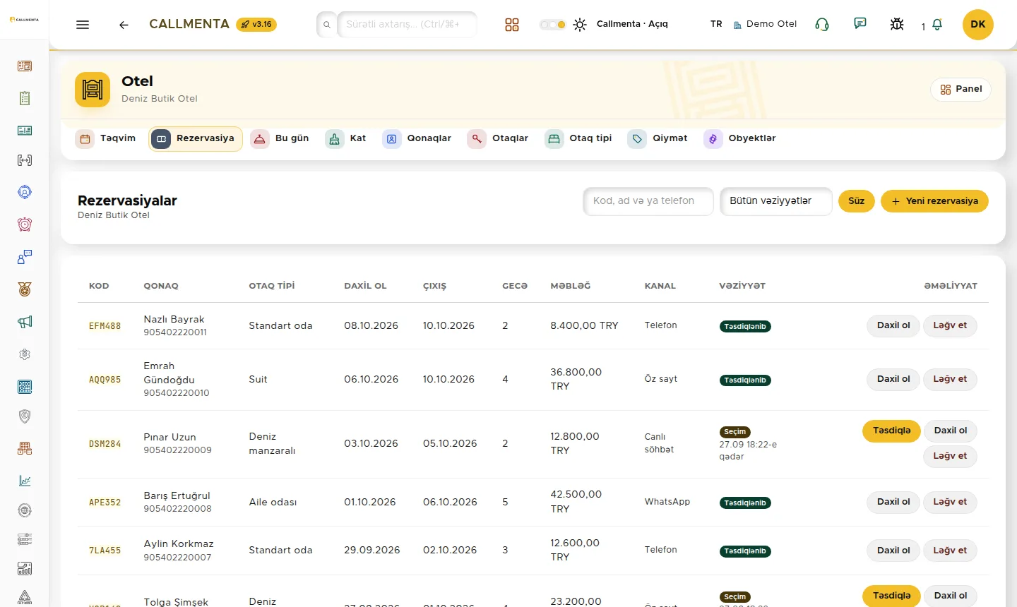1017x607 pixels.
Task: Open the Otaqlar tab
Action: tap(498, 139)
